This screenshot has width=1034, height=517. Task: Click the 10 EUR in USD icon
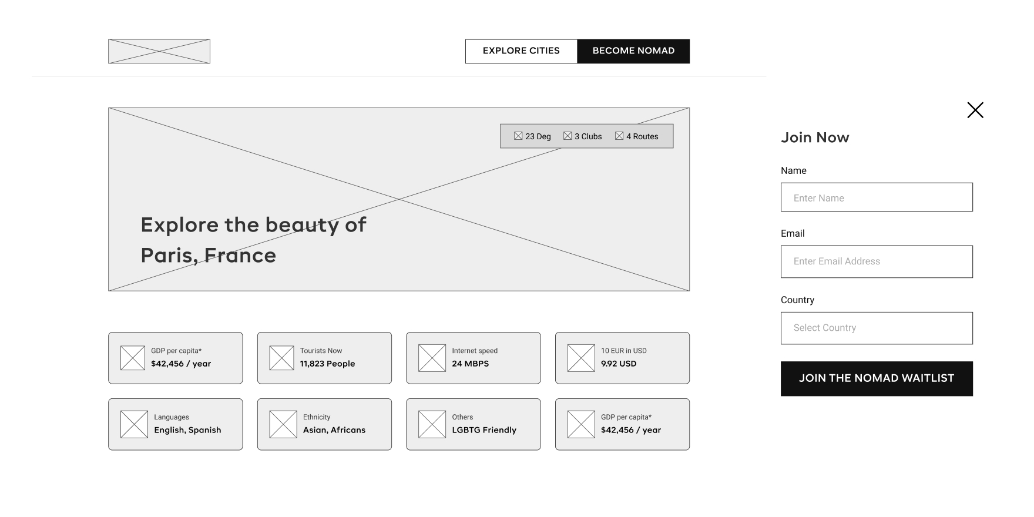(x=581, y=358)
